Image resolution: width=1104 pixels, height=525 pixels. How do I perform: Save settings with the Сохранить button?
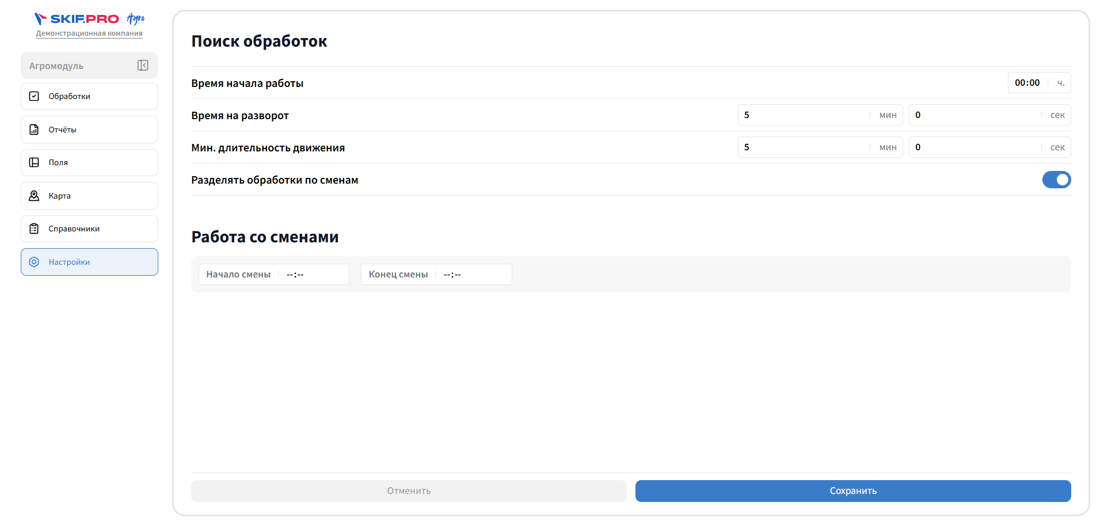pyautogui.click(x=853, y=491)
